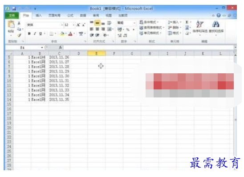This screenshot has width=244, height=177.
Task: Decrease font size with smaller A
Action: pos(84,25)
